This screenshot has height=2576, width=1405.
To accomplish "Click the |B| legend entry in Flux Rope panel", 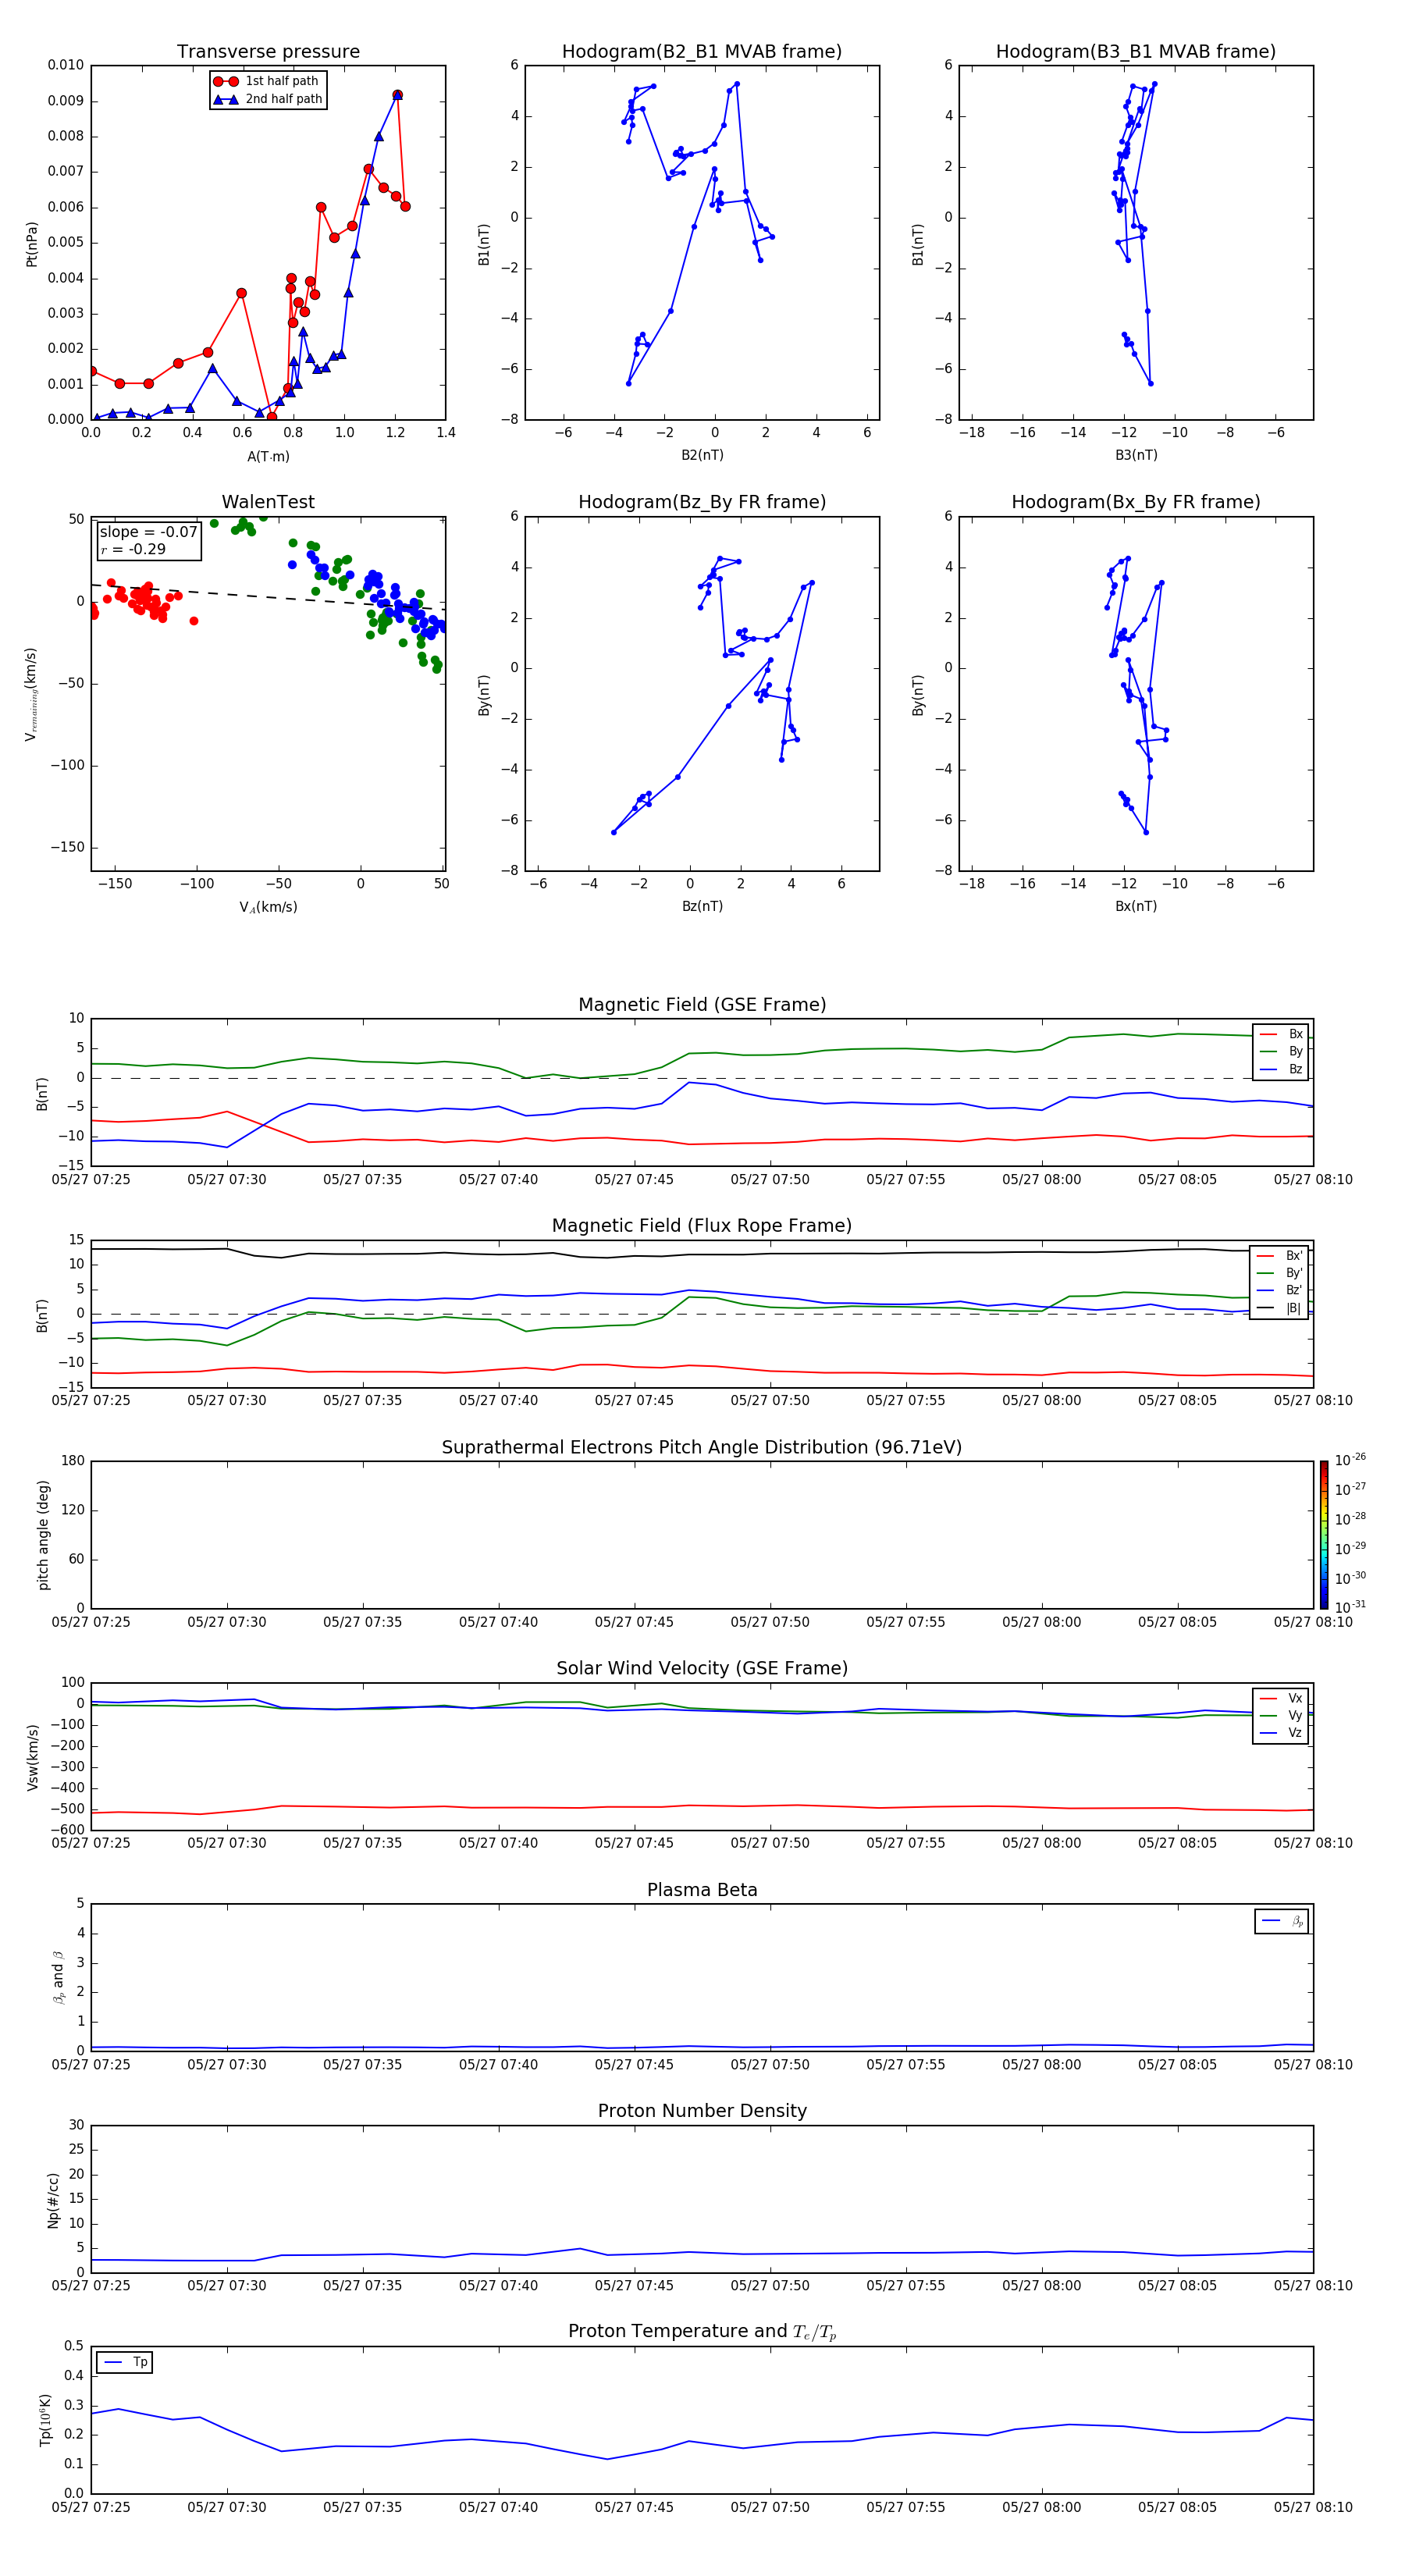I will point(1279,1308).
